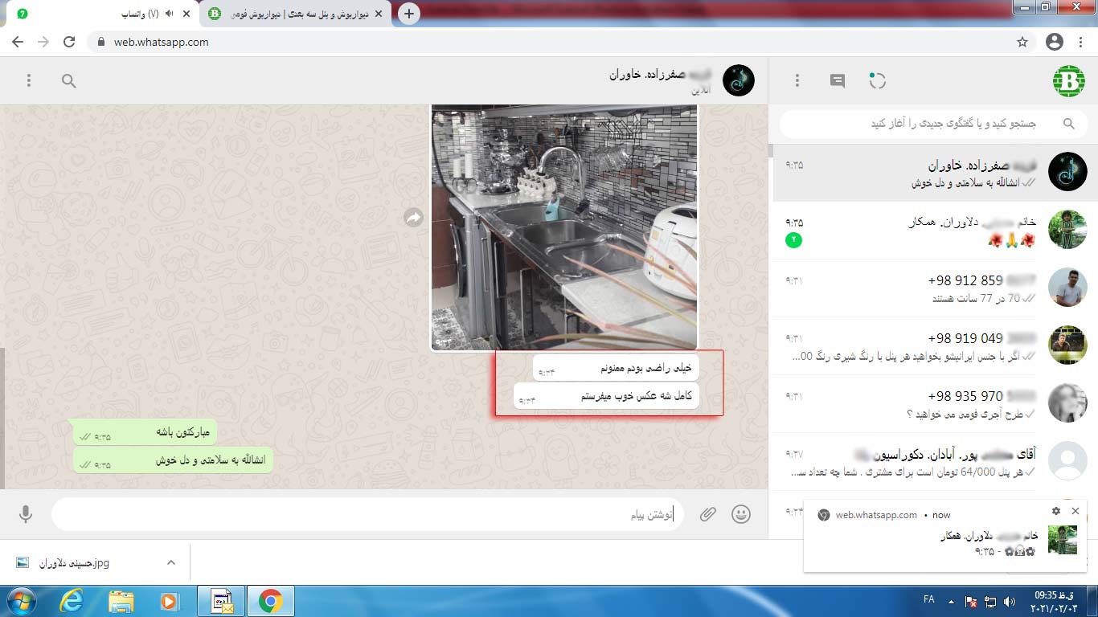Bookmark this page with star icon
This screenshot has height=617, width=1098.
click(1022, 42)
